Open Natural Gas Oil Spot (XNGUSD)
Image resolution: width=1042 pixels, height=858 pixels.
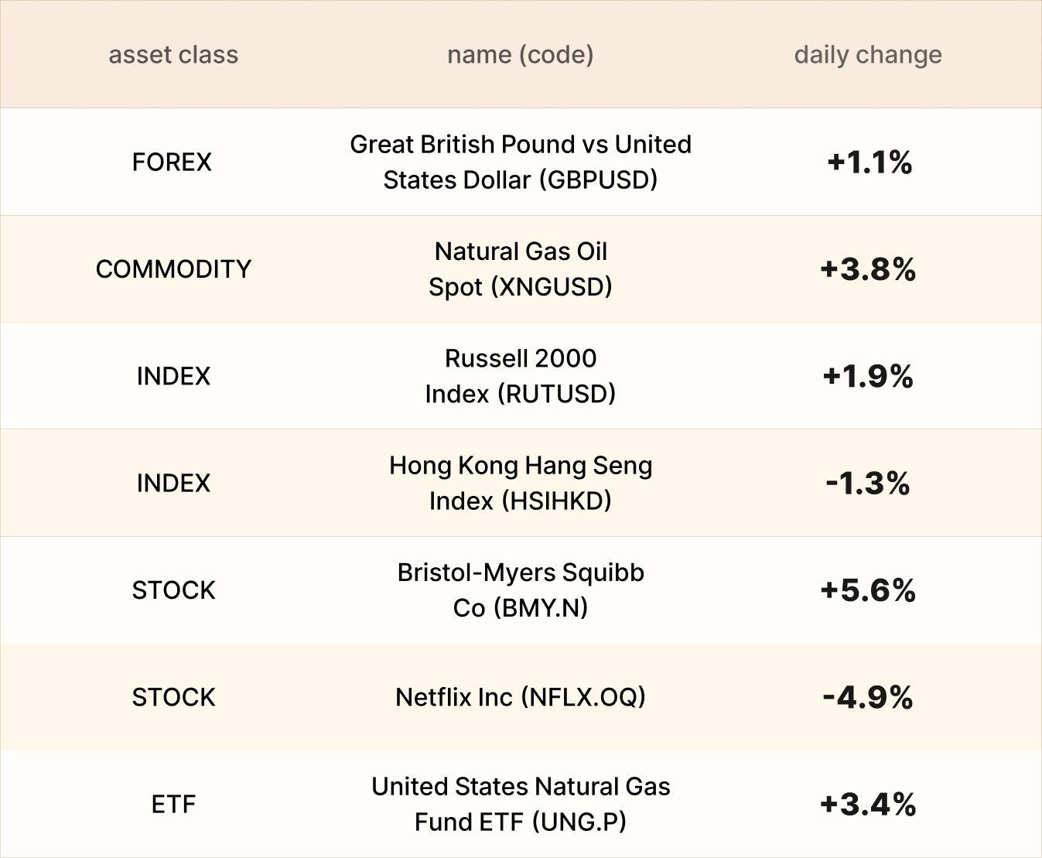[x=520, y=269]
